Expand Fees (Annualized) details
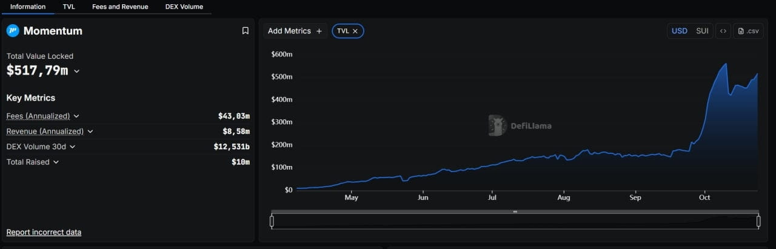The image size is (776, 249). tap(76, 116)
